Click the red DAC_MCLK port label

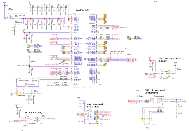[51, 83]
